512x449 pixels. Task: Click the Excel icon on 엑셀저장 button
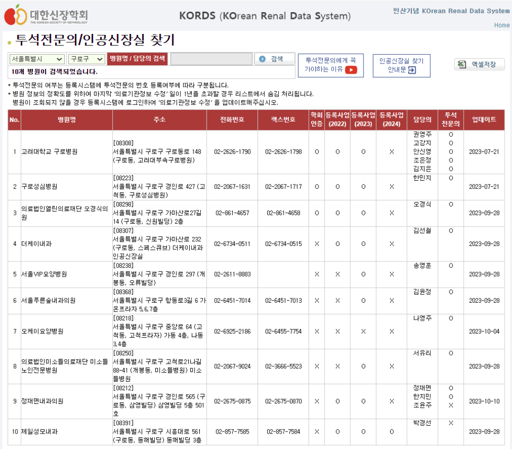(462, 64)
